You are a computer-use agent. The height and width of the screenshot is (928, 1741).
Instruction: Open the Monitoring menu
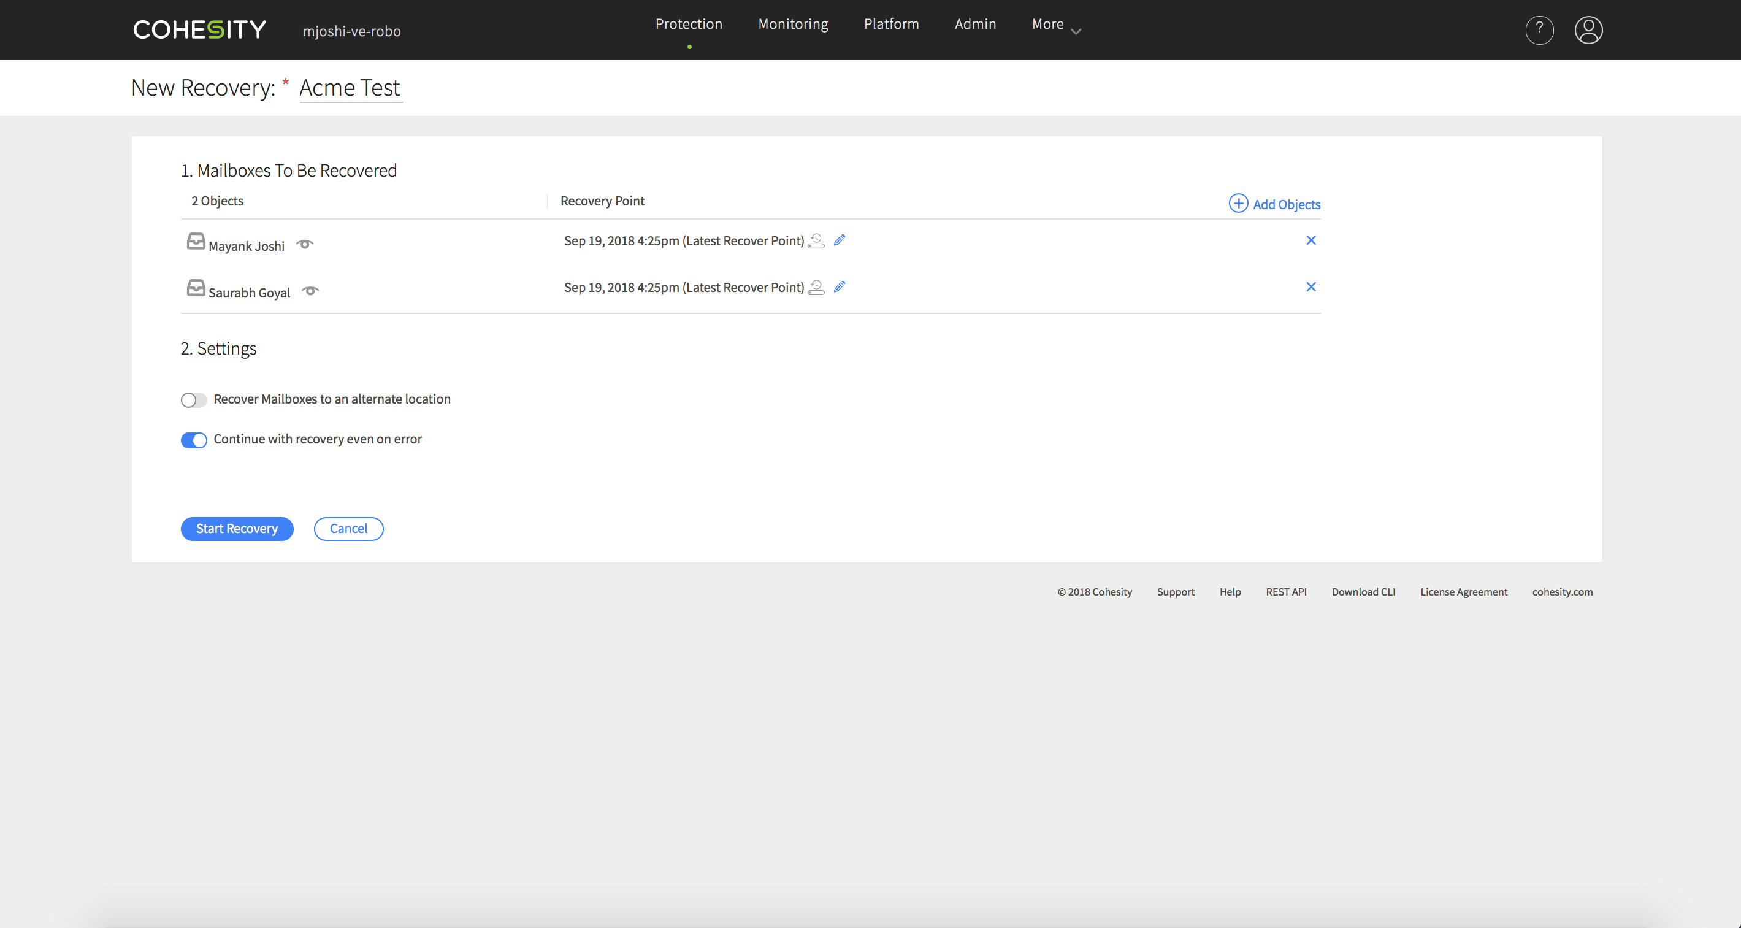tap(793, 25)
